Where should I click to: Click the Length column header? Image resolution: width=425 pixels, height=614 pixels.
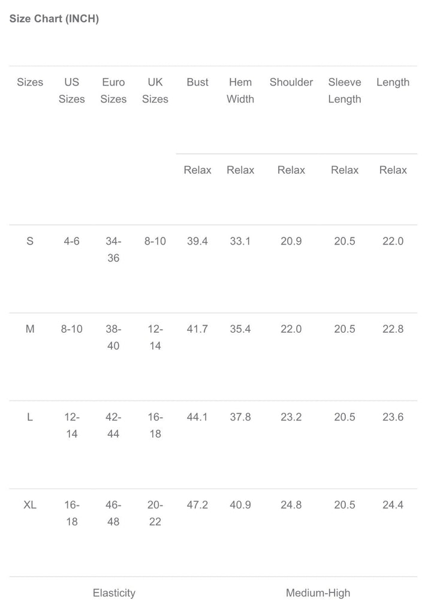[x=393, y=82]
